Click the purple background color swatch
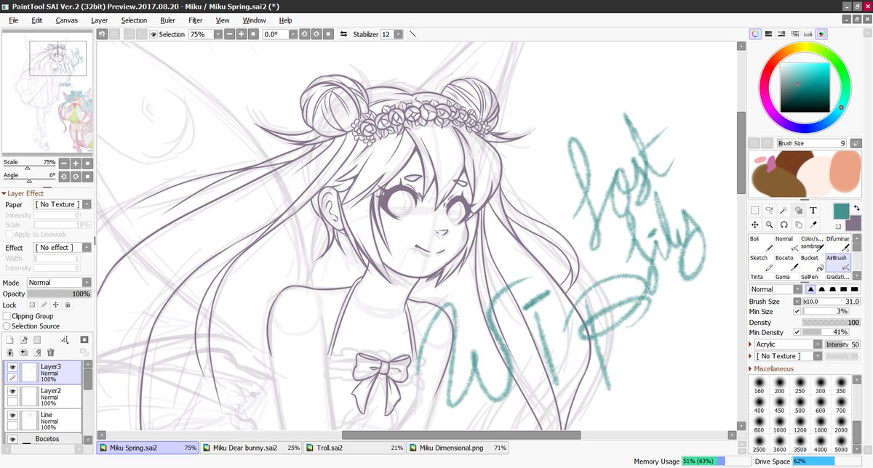Image resolution: width=873 pixels, height=468 pixels. click(x=853, y=223)
